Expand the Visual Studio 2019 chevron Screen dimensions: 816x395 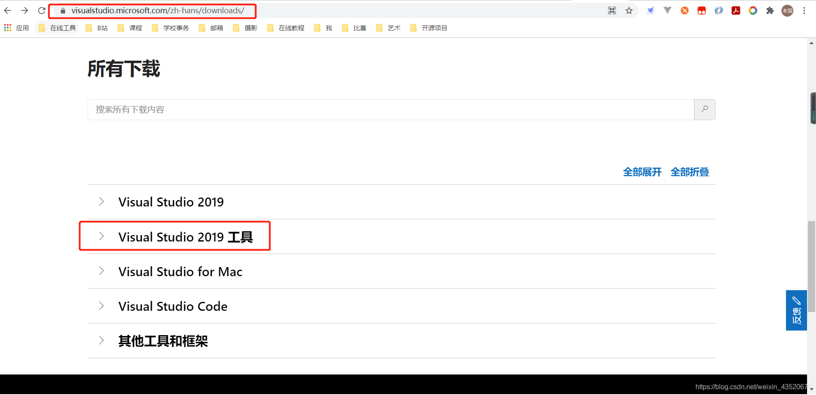pos(101,201)
